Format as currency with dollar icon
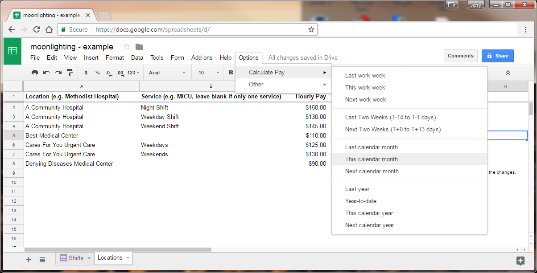 click(x=86, y=73)
